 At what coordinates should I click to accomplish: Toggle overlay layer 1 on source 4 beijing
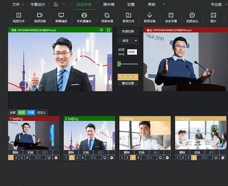click(178, 158)
